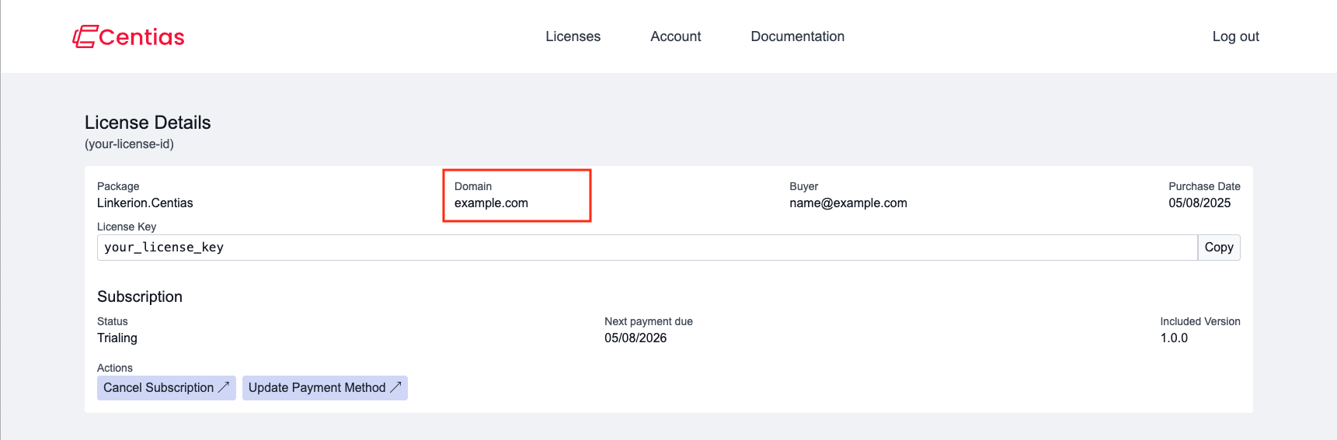Click the Purchase Date label
Screen dimensions: 1337x440
[1204, 186]
